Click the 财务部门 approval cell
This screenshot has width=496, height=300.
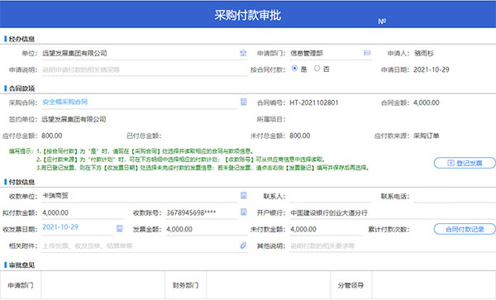coord(268,285)
